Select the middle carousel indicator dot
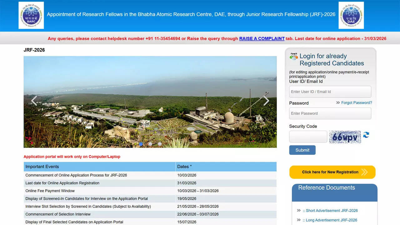The width and height of the screenshot is (400, 225). click(x=150, y=144)
